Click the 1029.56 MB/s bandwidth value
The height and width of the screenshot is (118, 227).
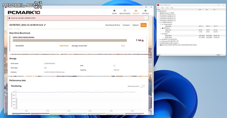pyautogui.click(x=64, y=46)
